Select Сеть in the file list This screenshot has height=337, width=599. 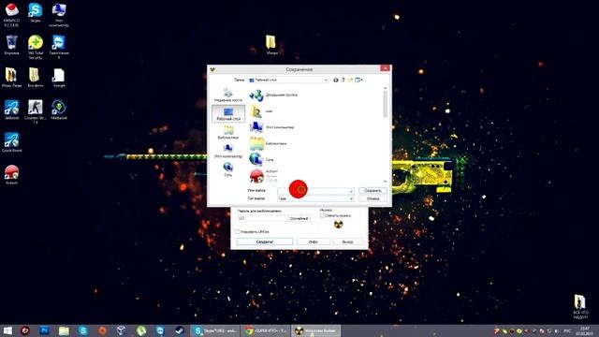261,160
